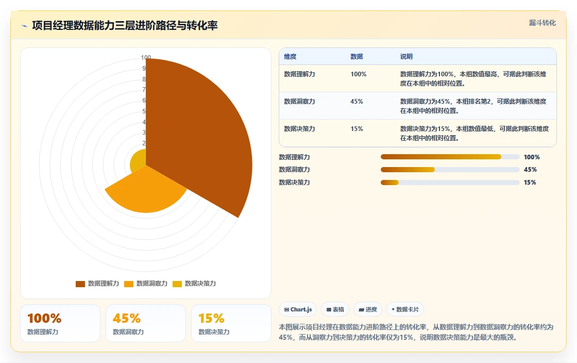Click the 15% 数据决策力 stat card

[231, 323]
